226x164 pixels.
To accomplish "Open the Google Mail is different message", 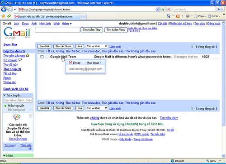I will 132,57.
